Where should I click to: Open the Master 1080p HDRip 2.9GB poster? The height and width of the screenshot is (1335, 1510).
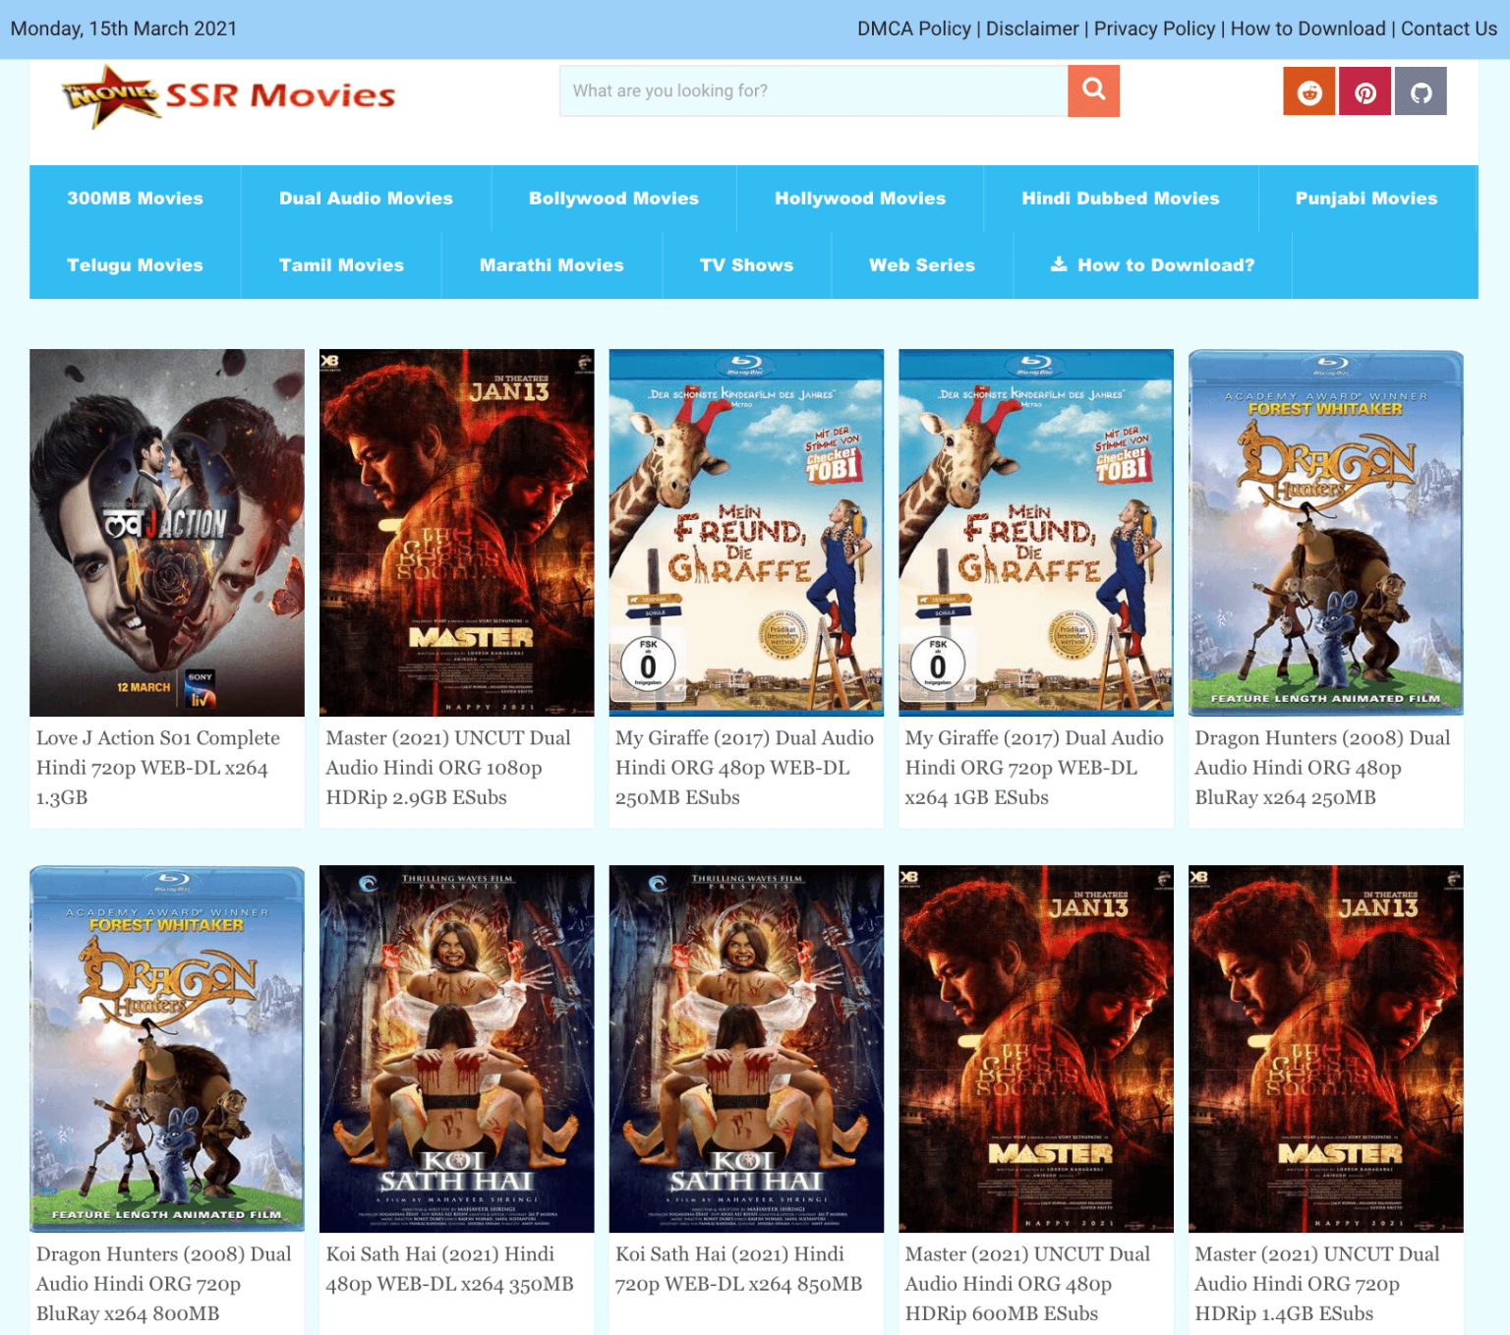pos(456,532)
